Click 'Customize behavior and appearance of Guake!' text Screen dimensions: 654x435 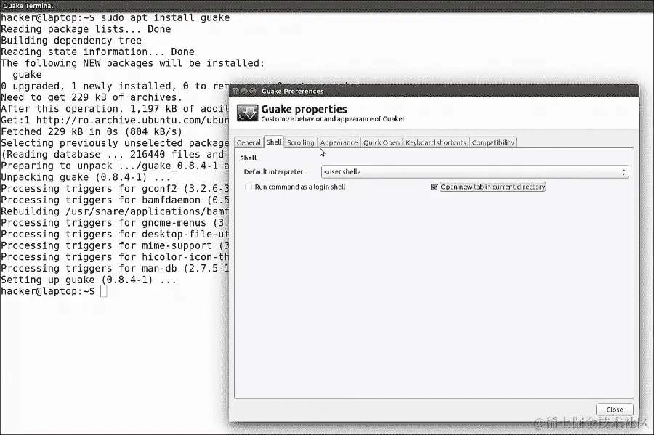[332, 119]
